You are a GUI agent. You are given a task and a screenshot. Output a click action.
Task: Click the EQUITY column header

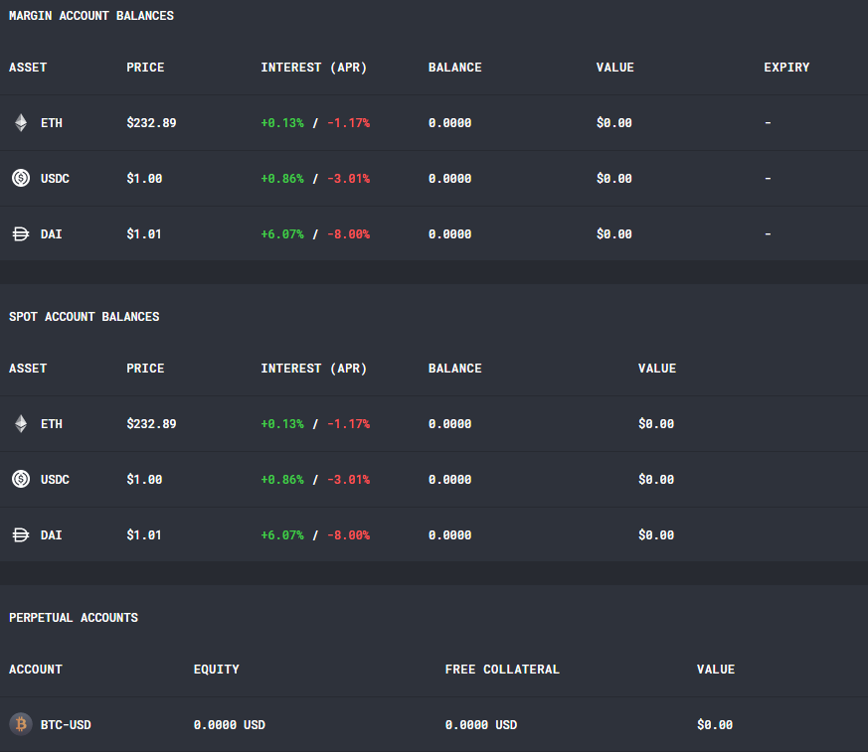(217, 669)
